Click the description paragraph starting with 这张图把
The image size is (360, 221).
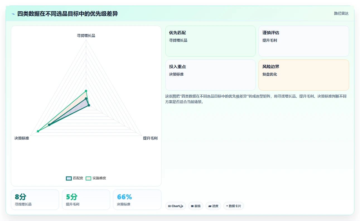tap(256, 99)
